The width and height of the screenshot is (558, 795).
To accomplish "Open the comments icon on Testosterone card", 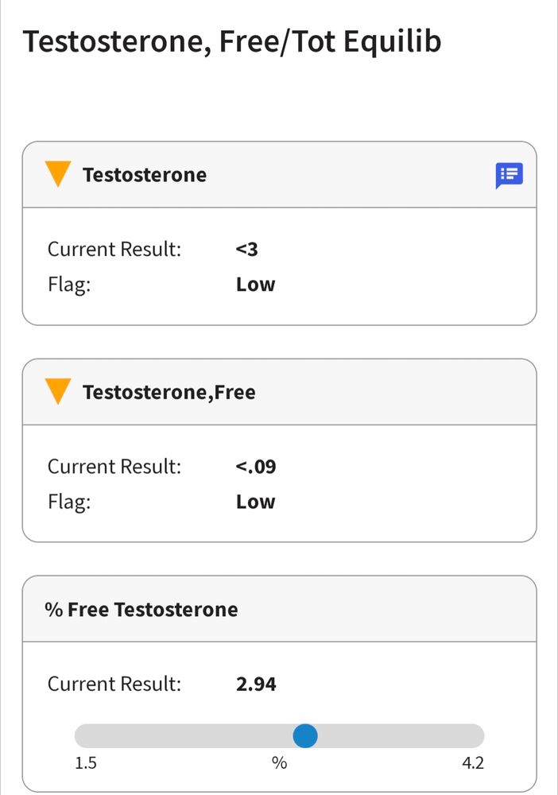I will (x=509, y=175).
